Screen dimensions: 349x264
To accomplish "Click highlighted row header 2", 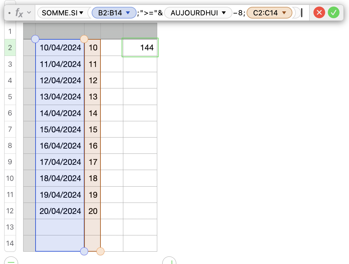I will coord(10,47).
